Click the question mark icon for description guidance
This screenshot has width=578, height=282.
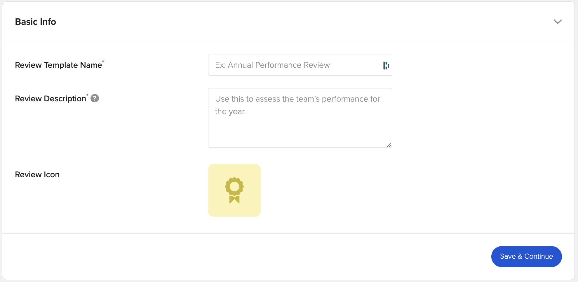click(95, 98)
